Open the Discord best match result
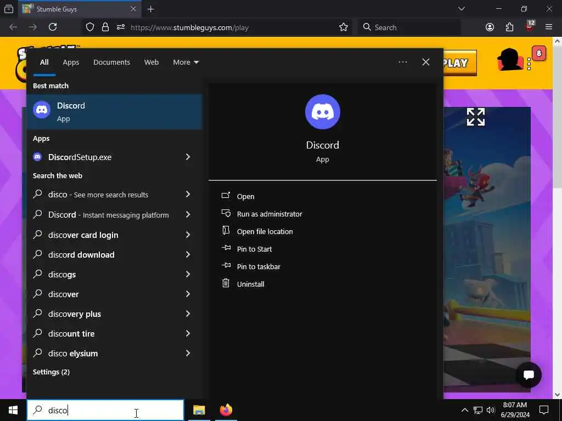 [114, 112]
